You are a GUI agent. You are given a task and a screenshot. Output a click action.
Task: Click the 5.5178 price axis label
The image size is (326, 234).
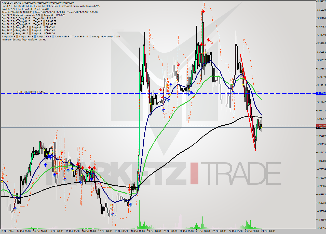[321, 18]
